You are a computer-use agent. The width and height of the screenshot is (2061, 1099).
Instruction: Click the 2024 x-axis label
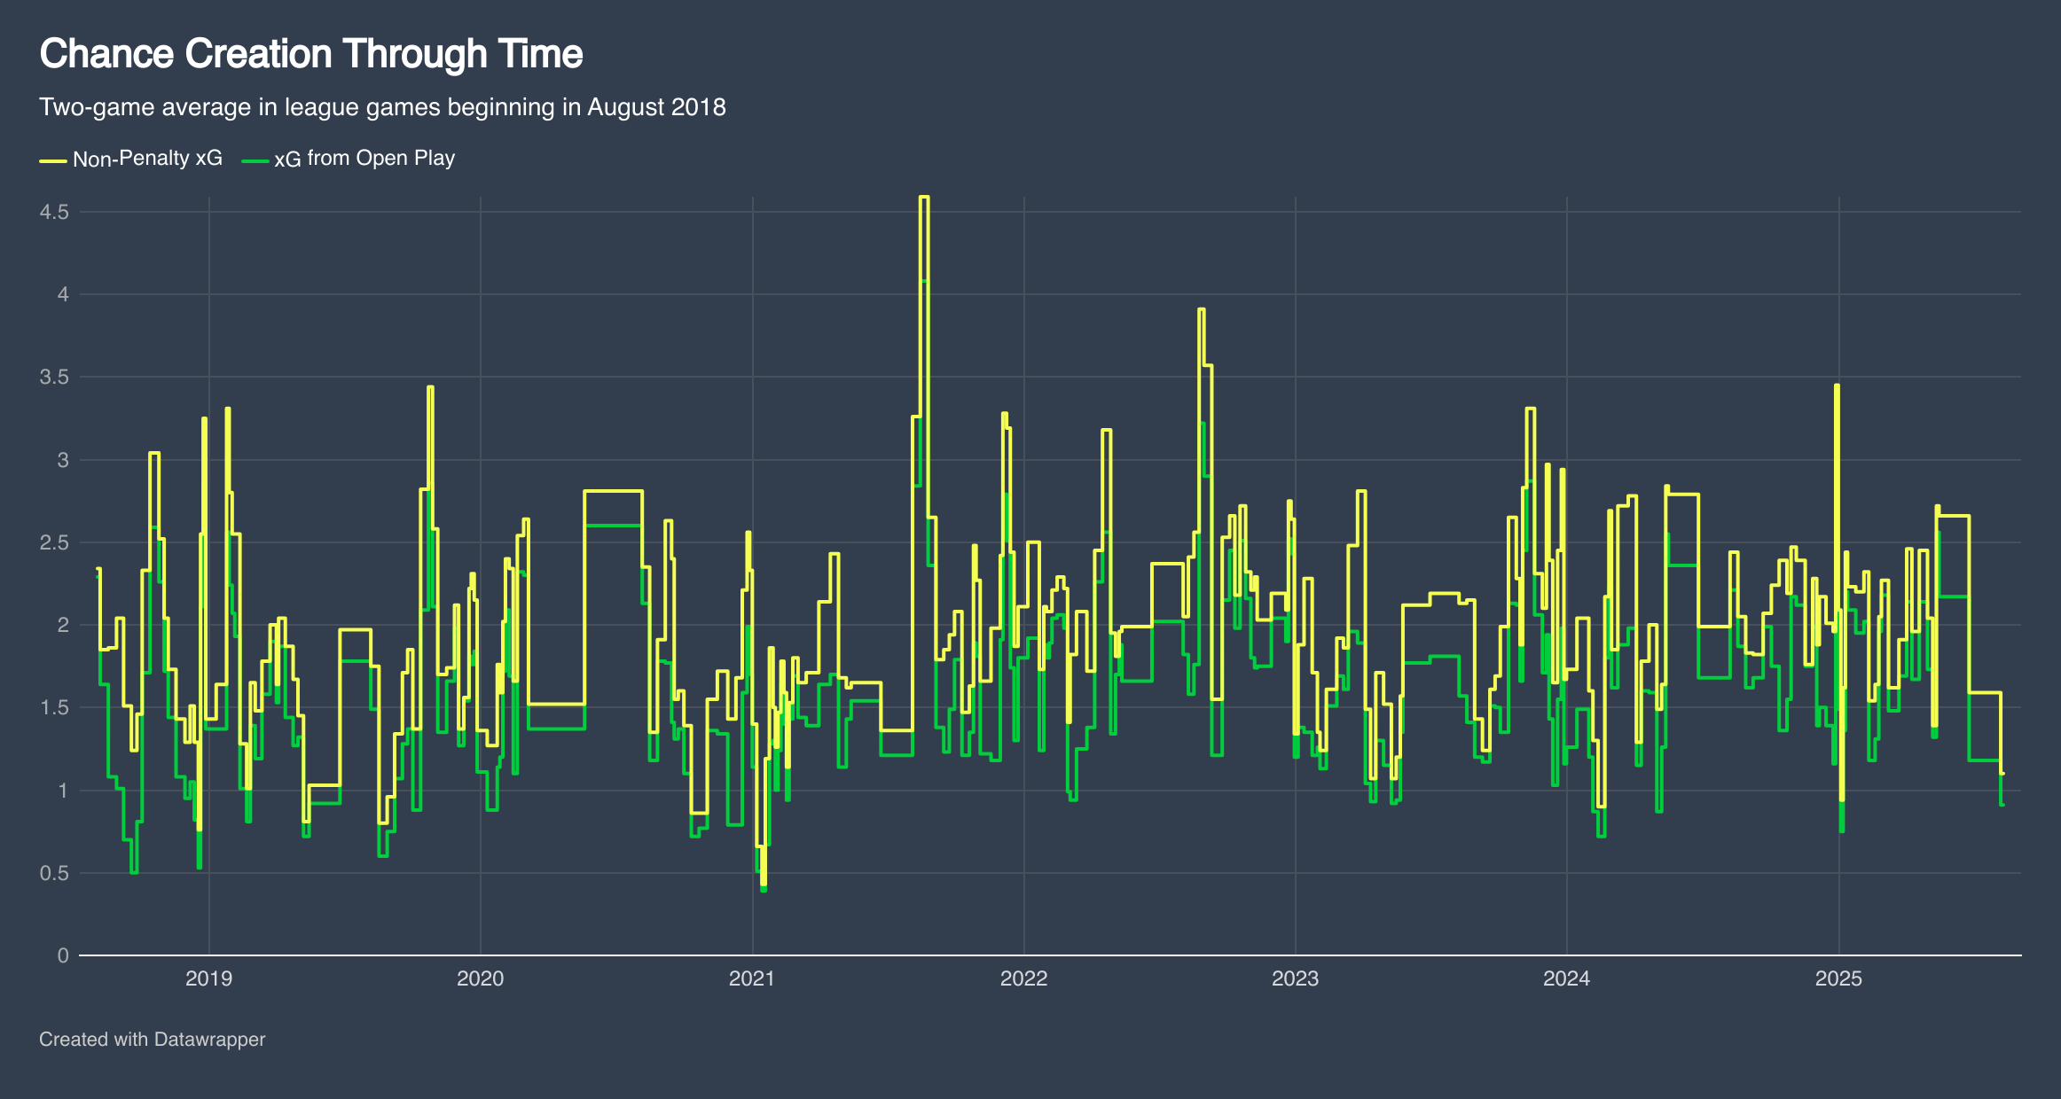(x=1566, y=978)
